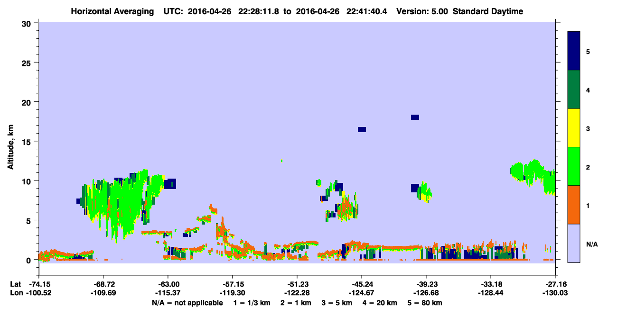Click the dark blue block at 18 km altitude
Viewport: 617px width, 316px height.
(x=415, y=117)
